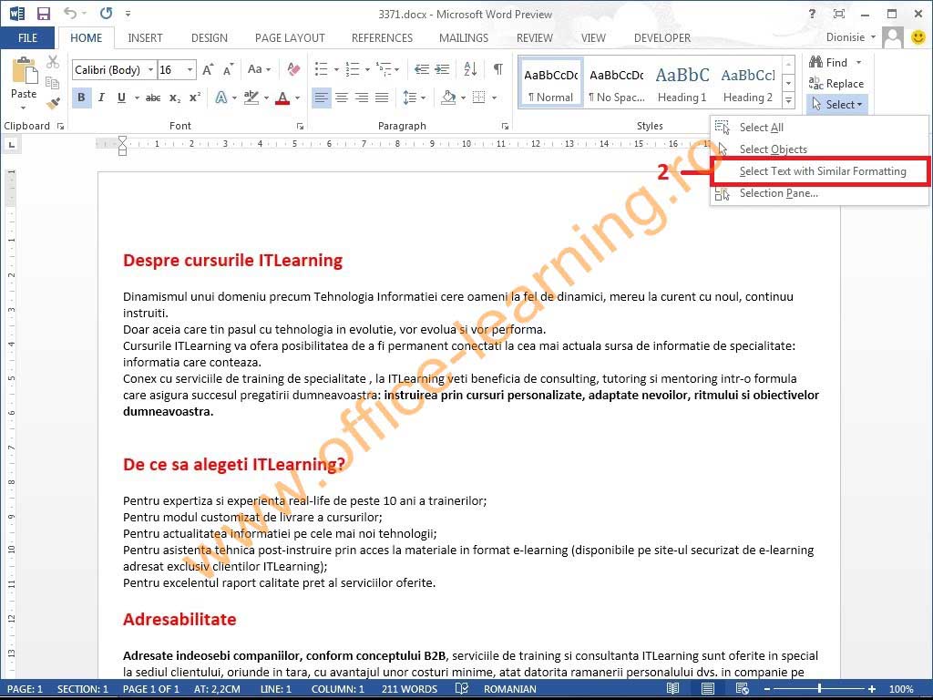Switch to Read Mode view in status bar
The image size is (933, 700).
[x=672, y=689]
